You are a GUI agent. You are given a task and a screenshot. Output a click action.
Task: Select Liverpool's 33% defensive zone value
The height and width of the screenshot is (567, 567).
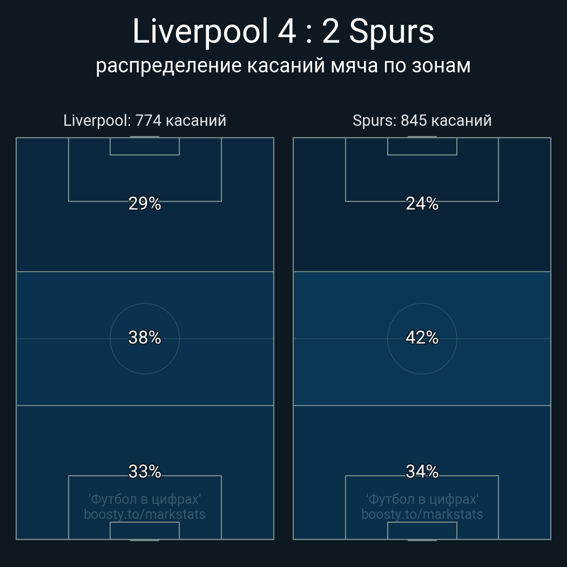[x=145, y=471]
